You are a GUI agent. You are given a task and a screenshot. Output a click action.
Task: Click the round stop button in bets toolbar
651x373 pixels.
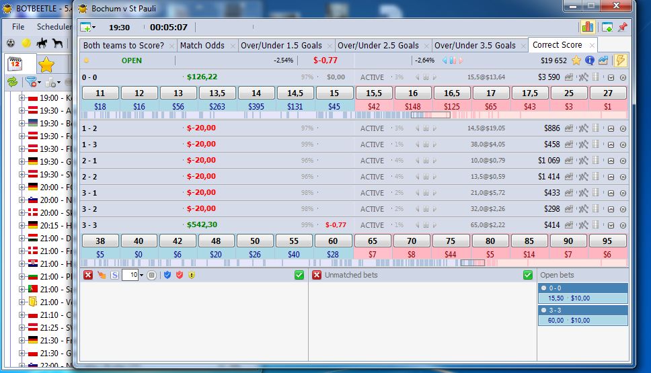pyautogui.click(x=151, y=275)
